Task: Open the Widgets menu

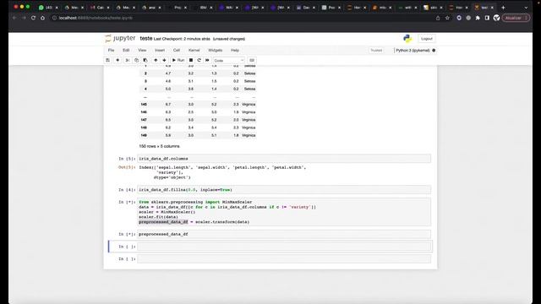Action: pyautogui.click(x=216, y=51)
